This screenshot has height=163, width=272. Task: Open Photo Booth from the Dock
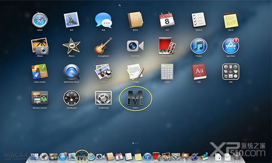(x=157, y=156)
